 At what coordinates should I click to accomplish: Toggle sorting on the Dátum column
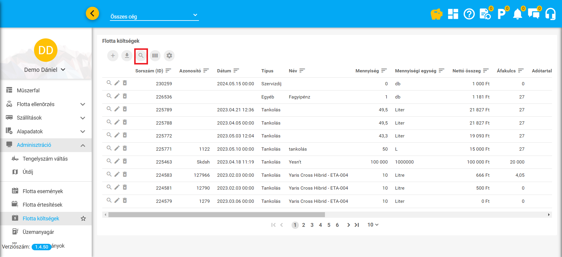236,71
